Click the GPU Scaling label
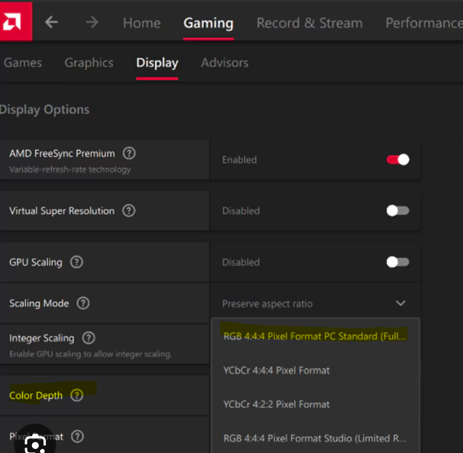The image size is (463, 453). click(36, 262)
